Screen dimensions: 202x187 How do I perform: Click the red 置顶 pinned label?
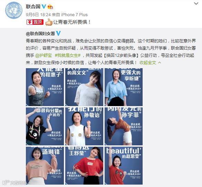pyautogui.click(x=35, y=22)
